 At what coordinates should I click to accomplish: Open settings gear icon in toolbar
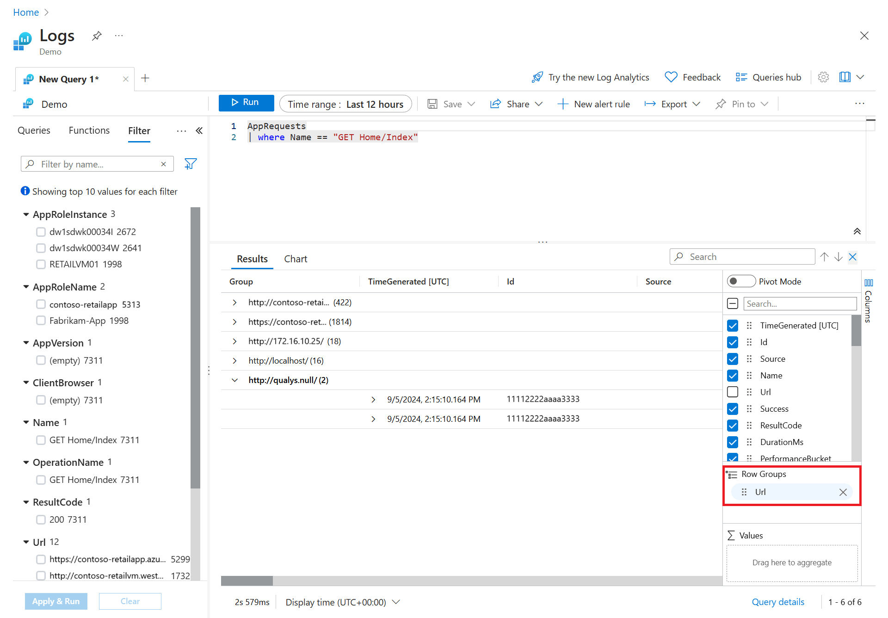coord(823,77)
